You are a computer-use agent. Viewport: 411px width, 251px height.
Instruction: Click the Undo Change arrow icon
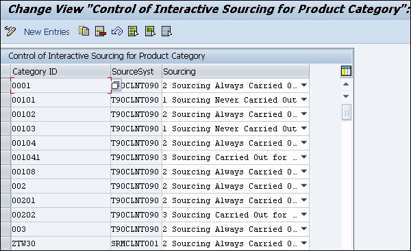[117, 31]
